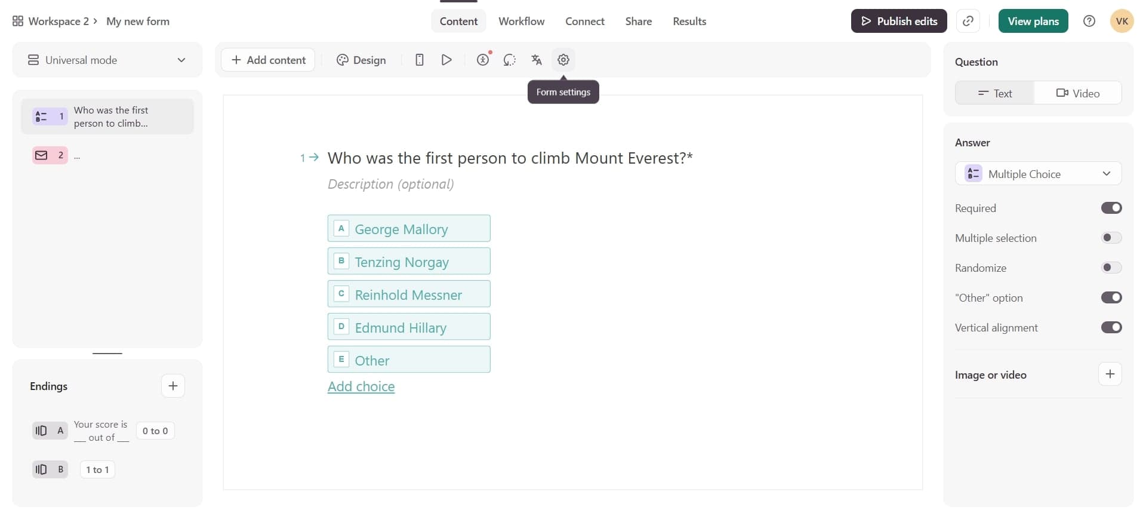Viewport: 1146px width, 519px height.
Task: Add a new ending with plus
Action: coord(172,386)
